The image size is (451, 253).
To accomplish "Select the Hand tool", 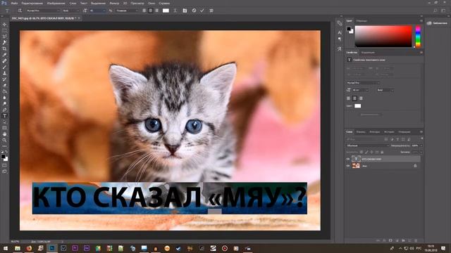I will [4, 134].
